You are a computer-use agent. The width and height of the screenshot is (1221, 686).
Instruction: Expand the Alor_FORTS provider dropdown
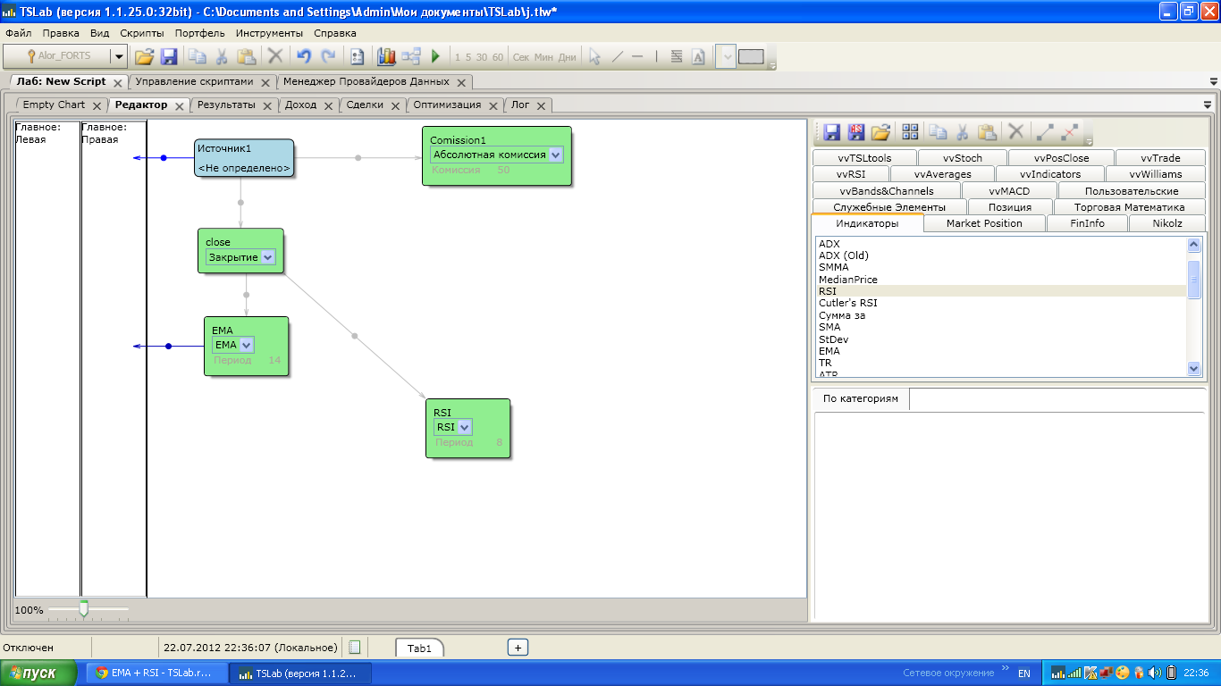[118, 56]
